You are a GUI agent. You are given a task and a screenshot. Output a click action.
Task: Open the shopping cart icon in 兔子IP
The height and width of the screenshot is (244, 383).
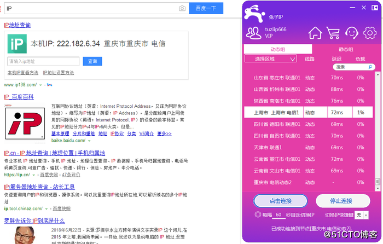[x=333, y=33]
